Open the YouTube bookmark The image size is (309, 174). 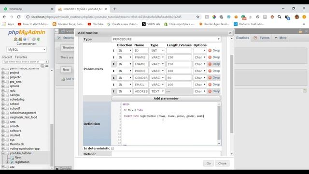tap(96, 24)
